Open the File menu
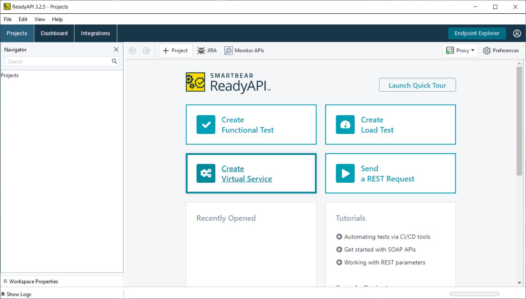This screenshot has height=299, width=526. point(7,19)
